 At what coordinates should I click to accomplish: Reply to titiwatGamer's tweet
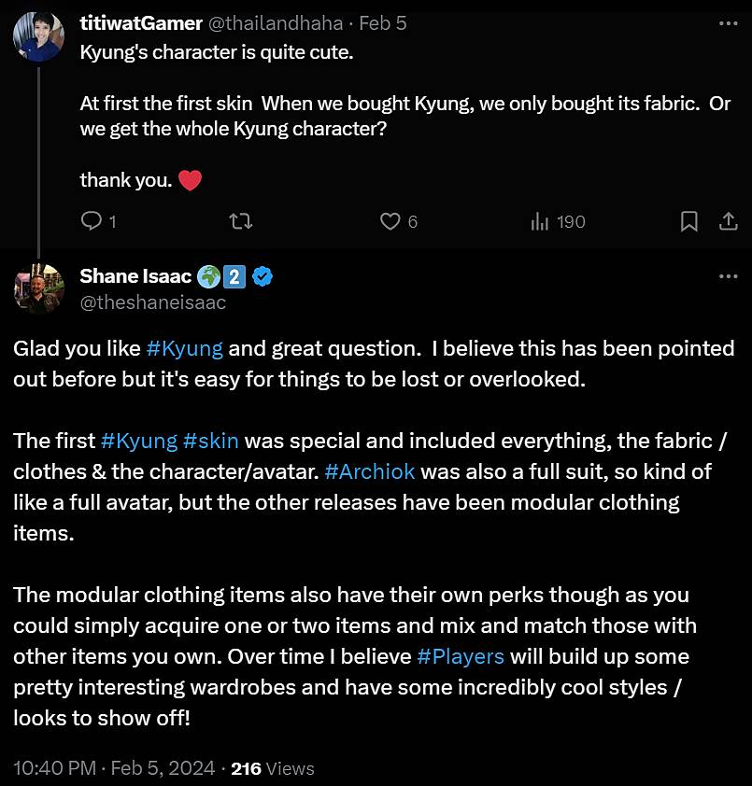pos(92,221)
